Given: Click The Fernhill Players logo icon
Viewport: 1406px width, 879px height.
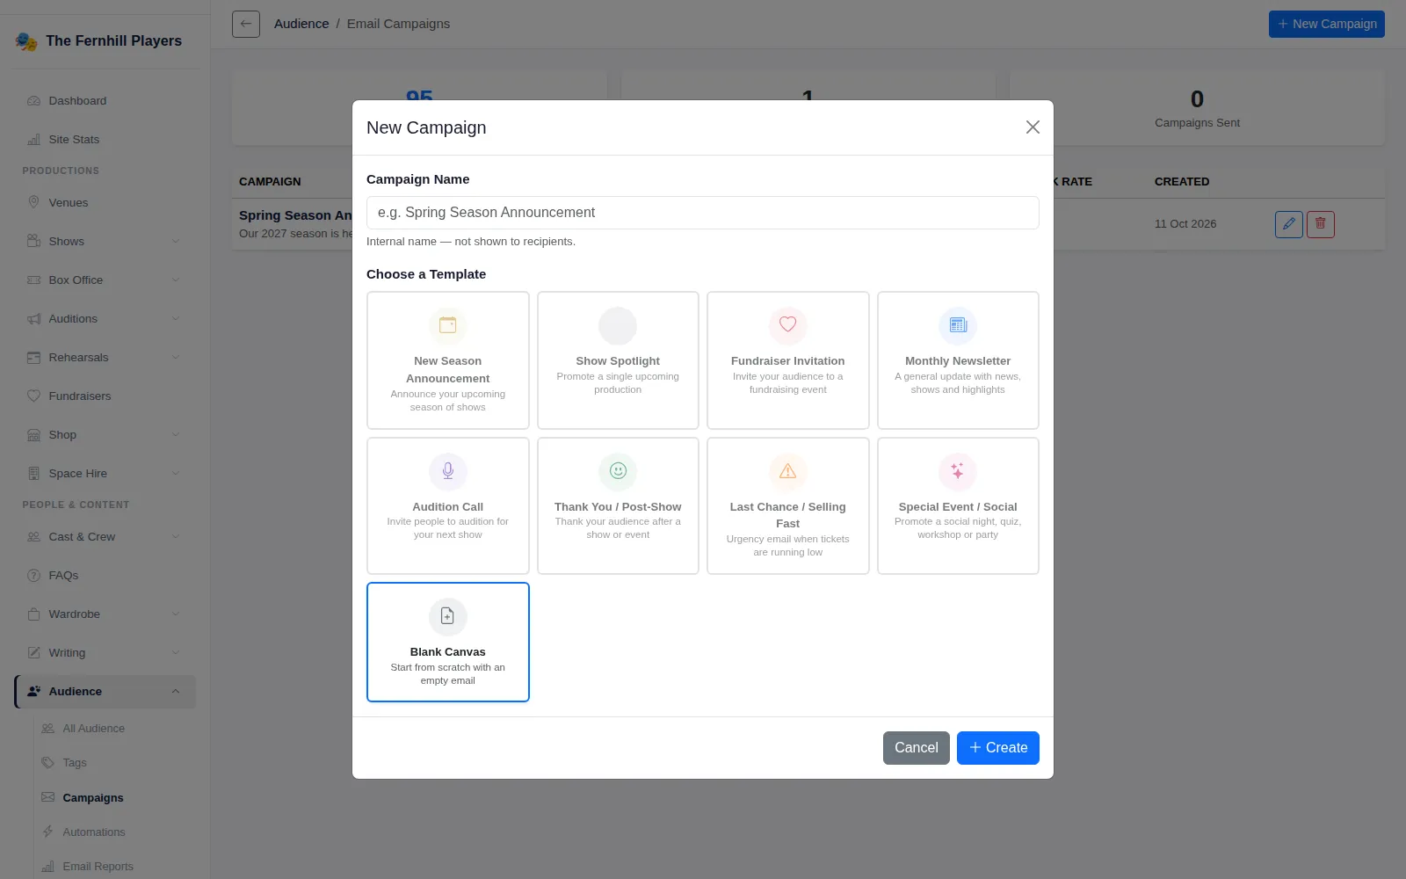Looking at the screenshot, I should [x=26, y=41].
